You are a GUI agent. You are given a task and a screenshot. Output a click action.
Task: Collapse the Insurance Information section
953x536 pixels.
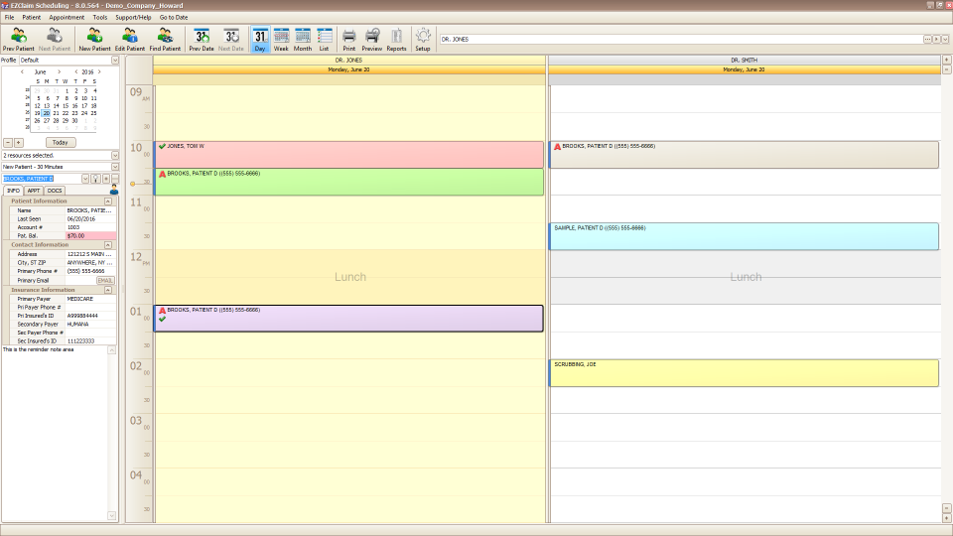(108, 290)
